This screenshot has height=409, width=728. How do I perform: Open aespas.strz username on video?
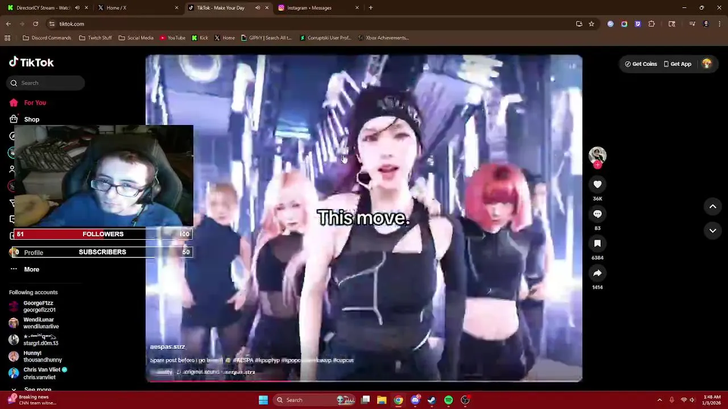[167, 347]
